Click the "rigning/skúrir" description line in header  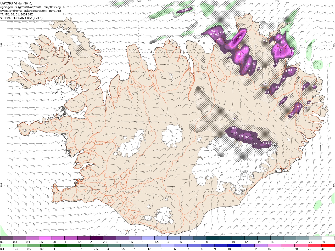31,7
